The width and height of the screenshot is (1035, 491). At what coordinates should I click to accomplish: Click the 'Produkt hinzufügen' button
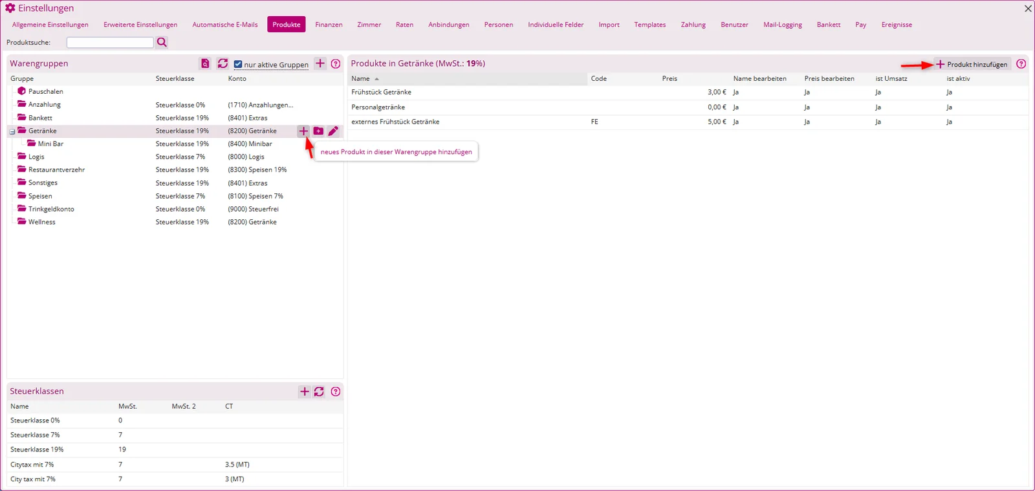tap(972, 64)
